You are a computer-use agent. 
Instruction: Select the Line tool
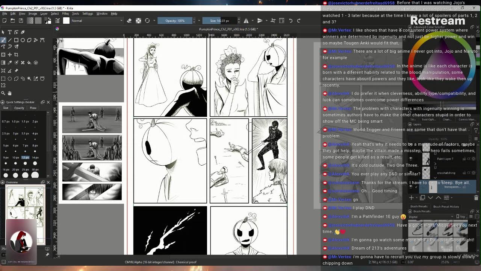click(10, 40)
